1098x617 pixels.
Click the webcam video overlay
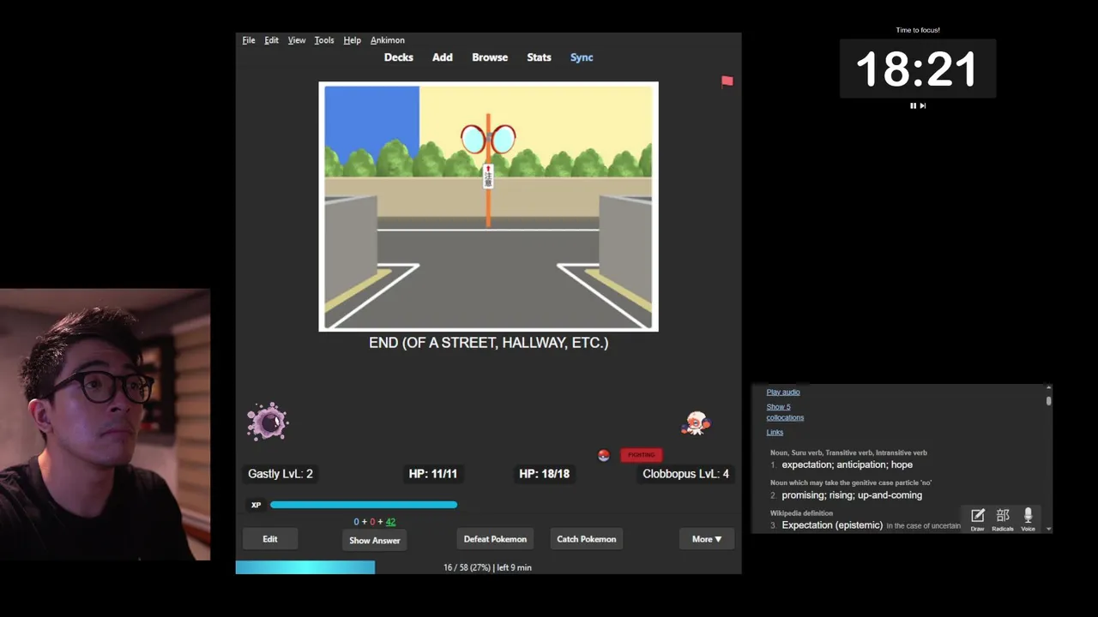coord(105,424)
